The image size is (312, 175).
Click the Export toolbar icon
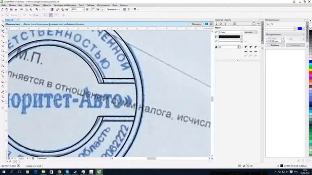62,9
